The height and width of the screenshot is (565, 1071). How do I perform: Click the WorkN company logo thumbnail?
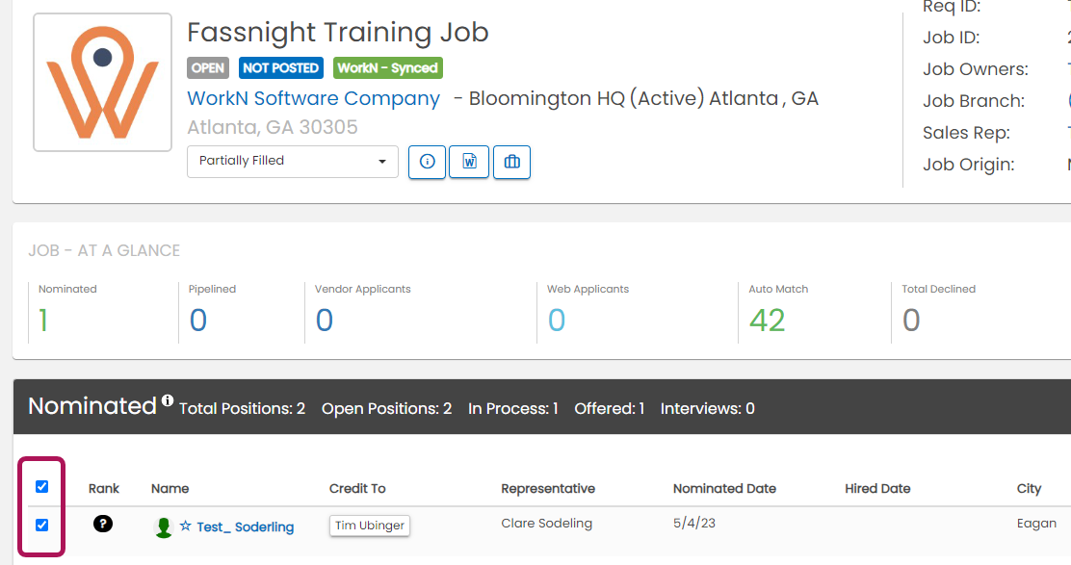[102, 82]
